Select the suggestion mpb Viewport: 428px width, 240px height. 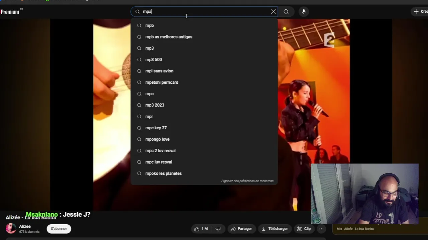(x=204, y=25)
